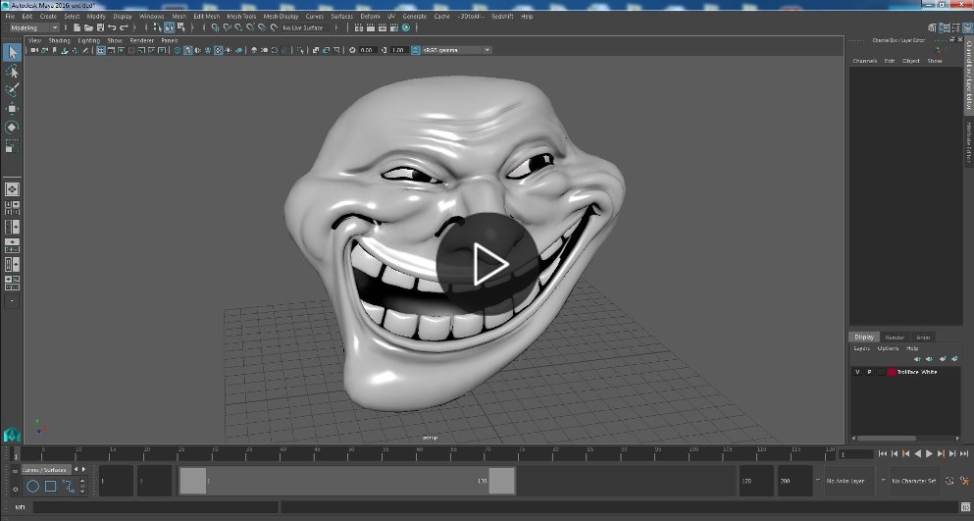Open the Mesh Tools menu
This screenshot has height=521, width=974.
[241, 17]
